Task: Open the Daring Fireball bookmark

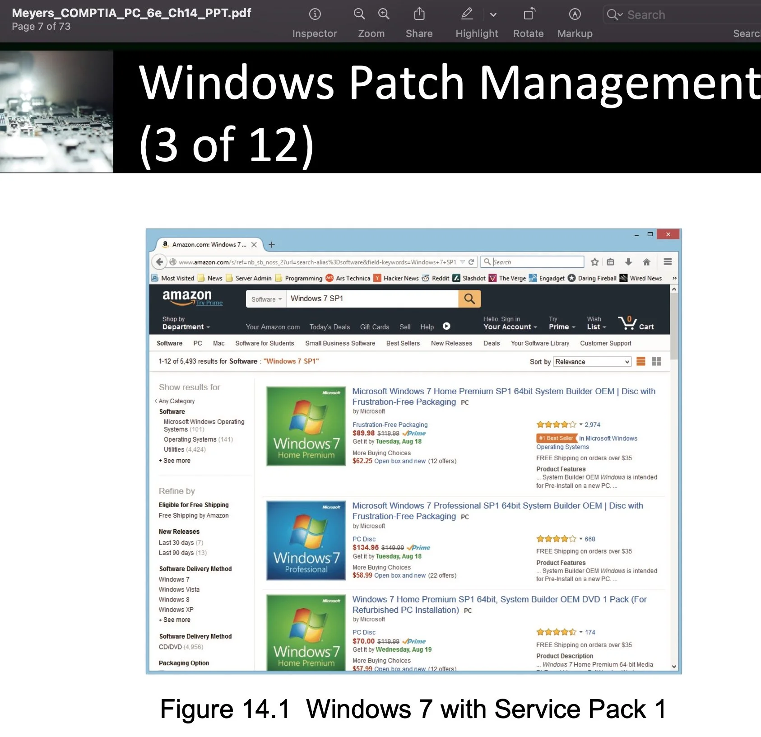Action: (x=592, y=278)
